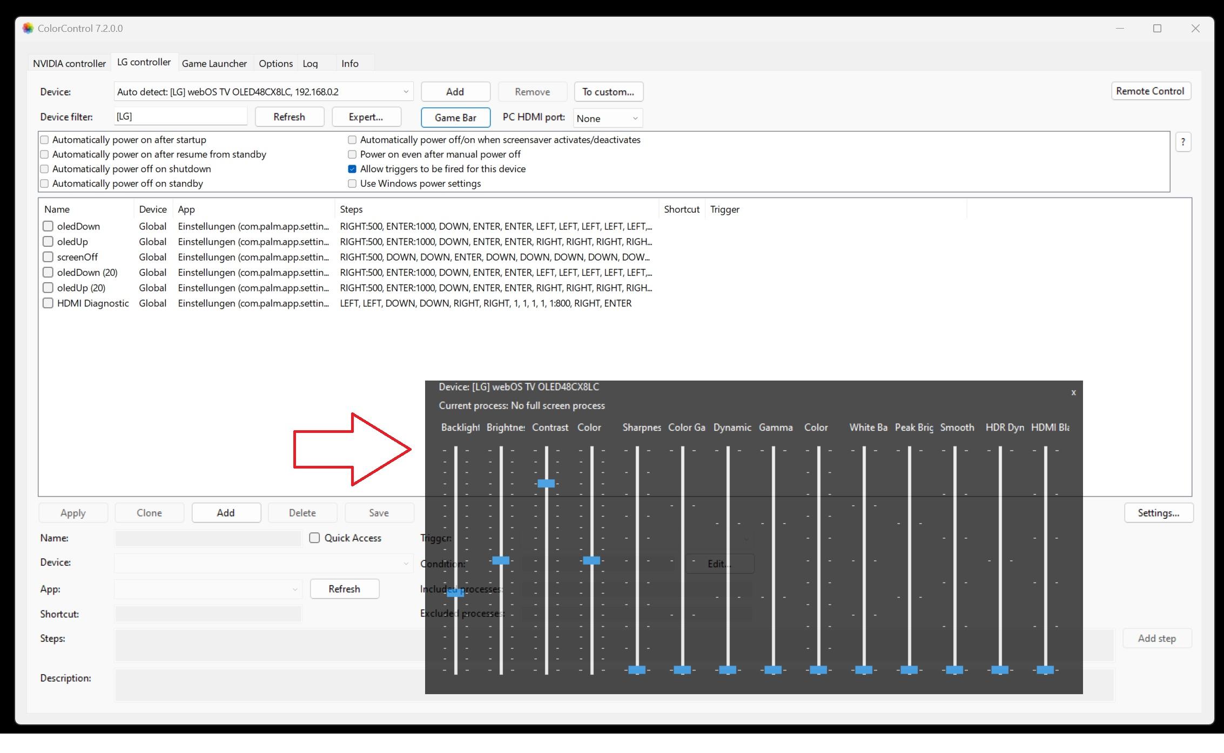Select the LG controller tab
Image resolution: width=1224 pixels, height=753 pixels.
tap(144, 62)
